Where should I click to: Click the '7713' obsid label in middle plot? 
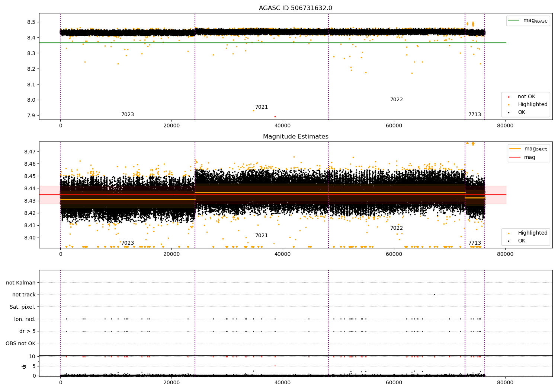(475, 243)
